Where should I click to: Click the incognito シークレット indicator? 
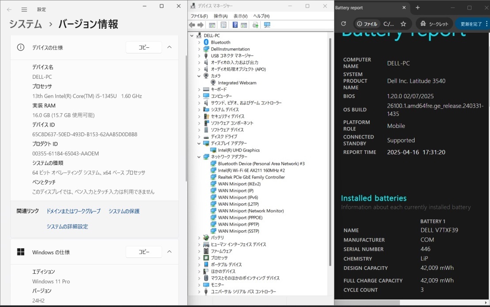[x=434, y=24]
